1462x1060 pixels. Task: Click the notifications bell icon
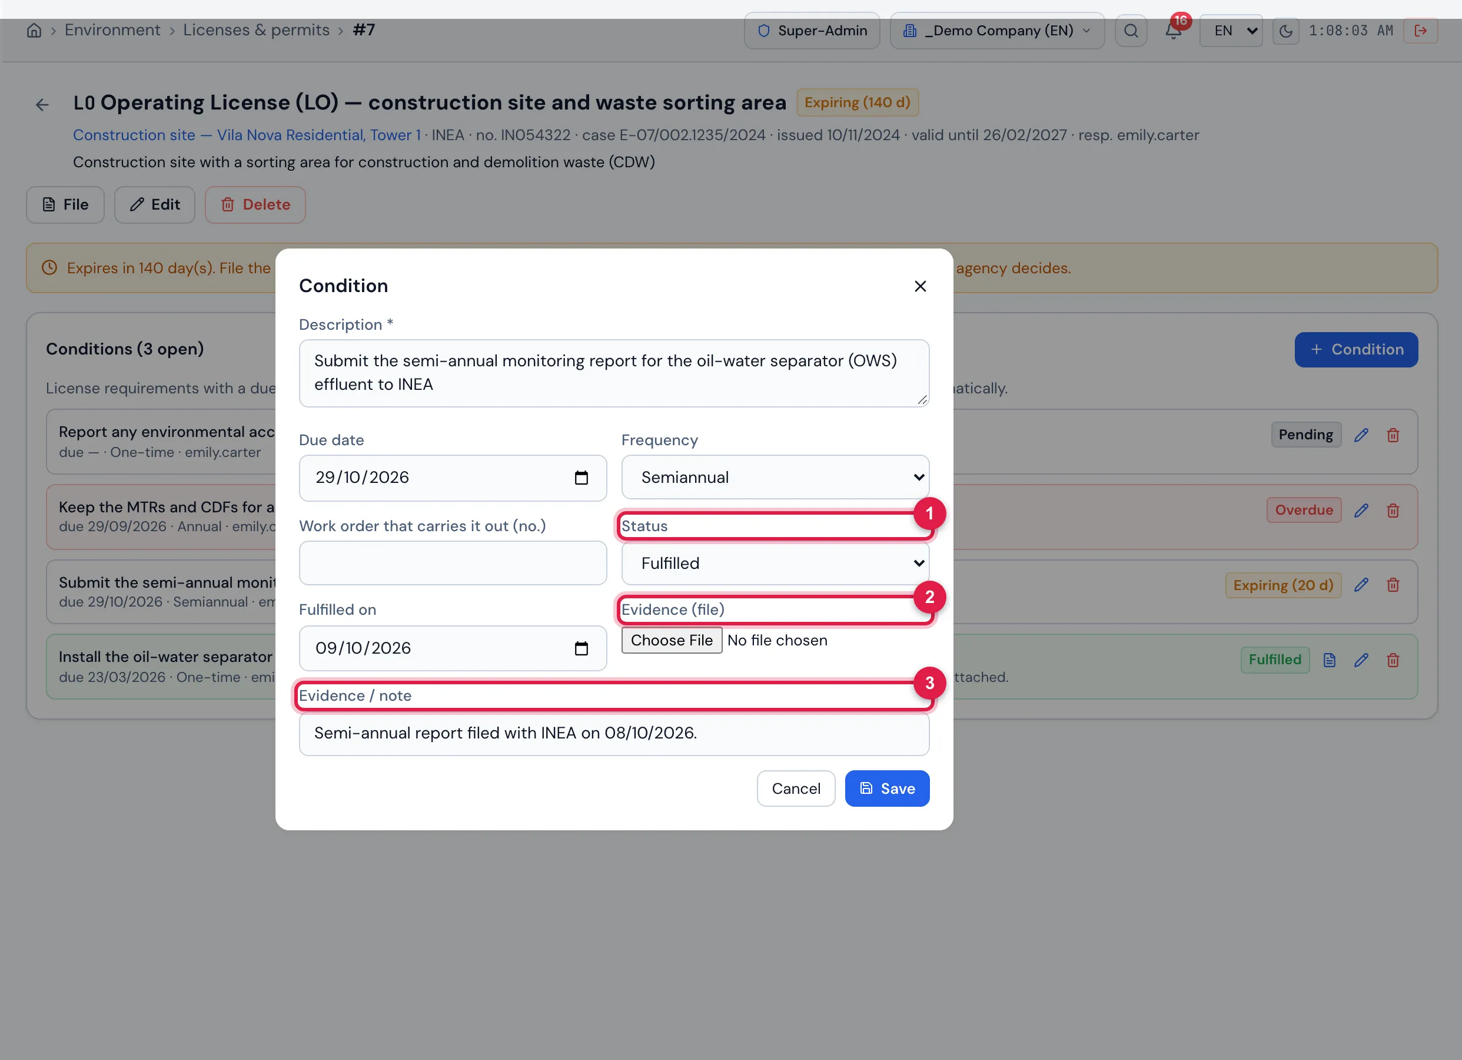pyautogui.click(x=1173, y=30)
